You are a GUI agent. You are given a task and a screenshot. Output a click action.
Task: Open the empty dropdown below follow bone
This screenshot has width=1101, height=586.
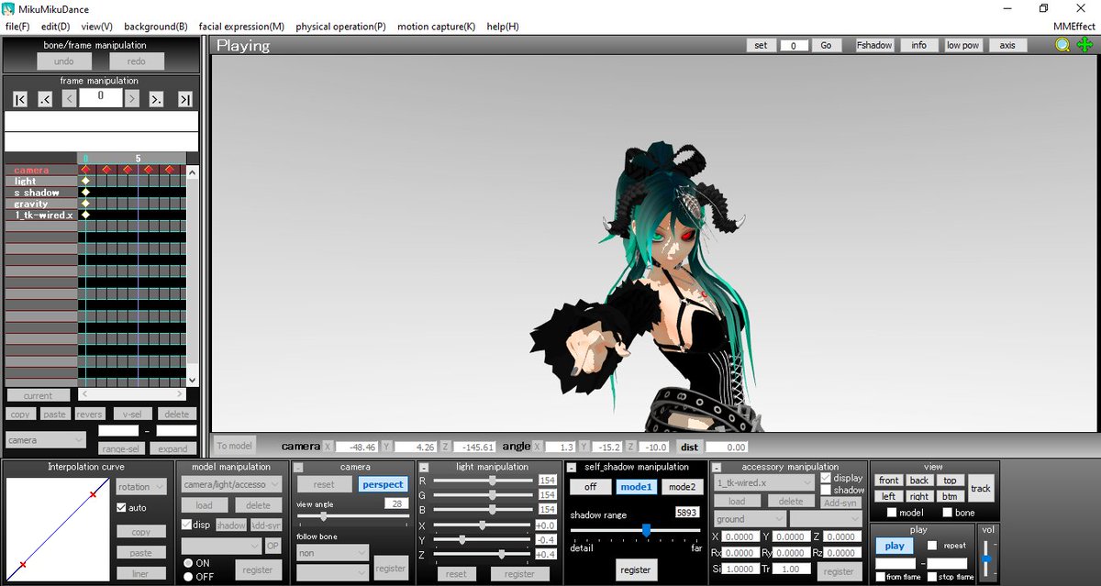332,571
